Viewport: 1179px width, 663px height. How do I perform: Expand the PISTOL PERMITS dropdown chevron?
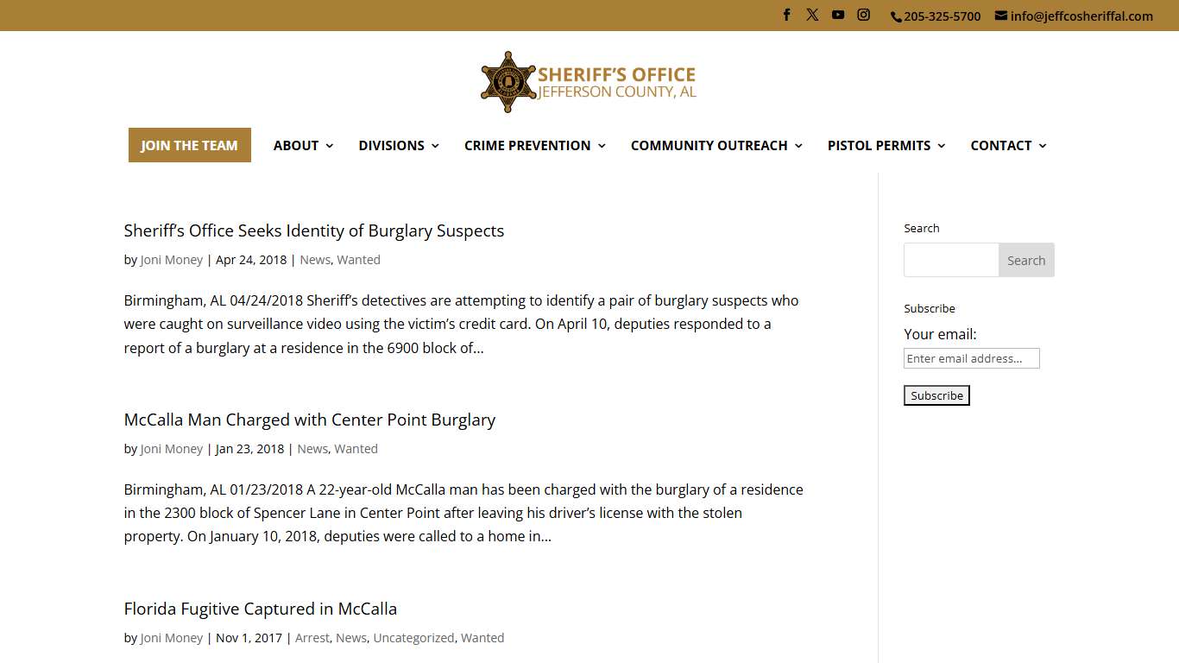941,146
